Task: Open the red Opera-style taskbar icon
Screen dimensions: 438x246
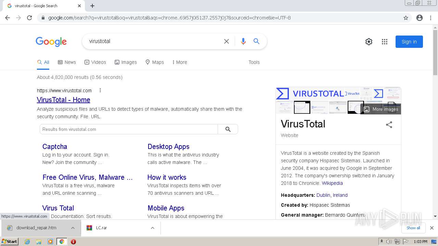Action: point(73,242)
